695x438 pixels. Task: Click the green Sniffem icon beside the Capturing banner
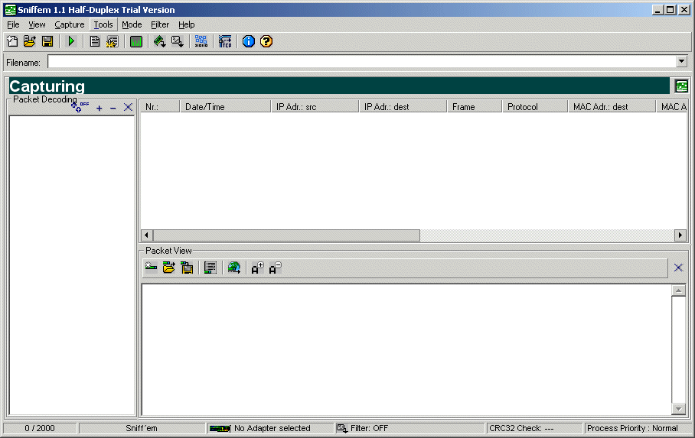pos(681,86)
